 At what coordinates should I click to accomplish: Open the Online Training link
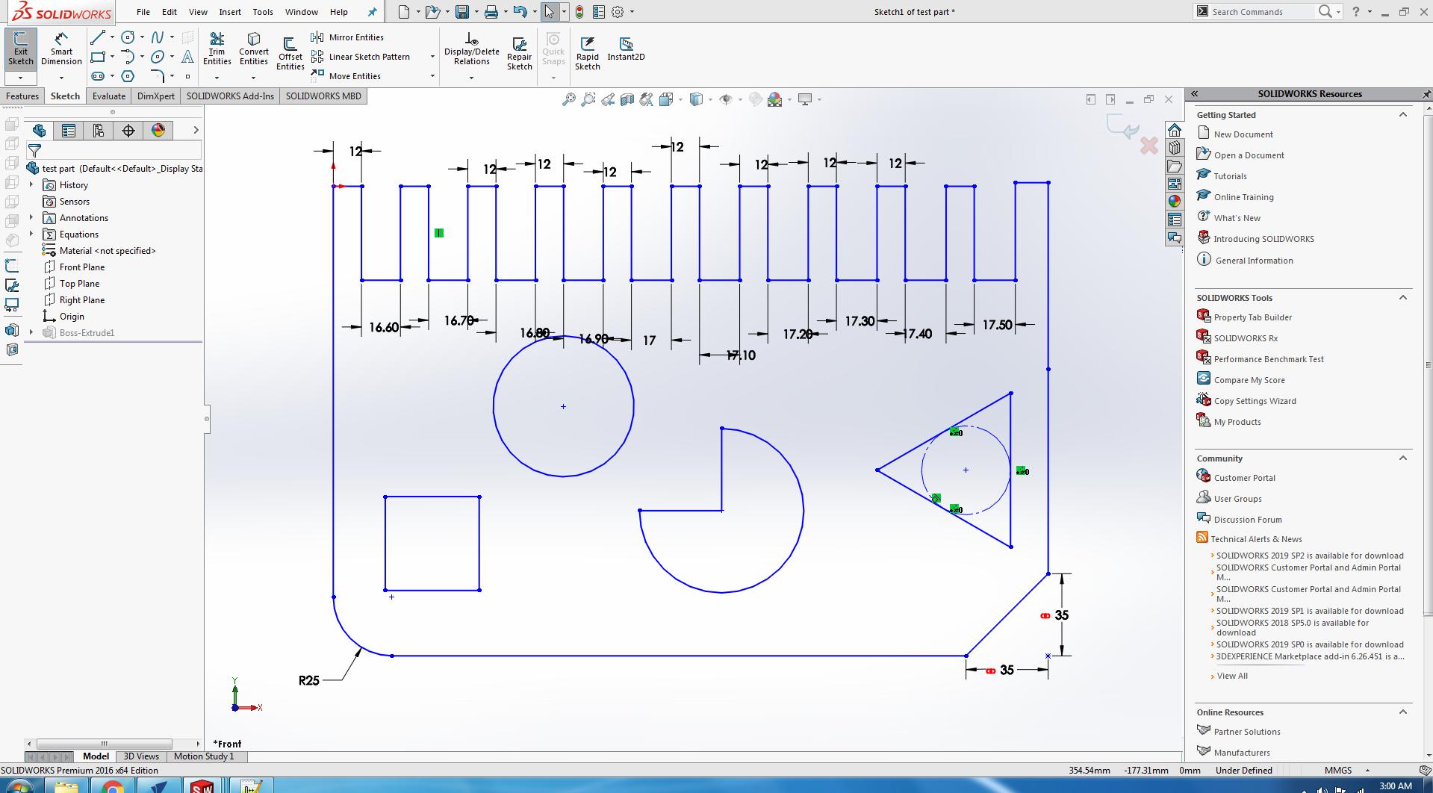[x=1243, y=197]
